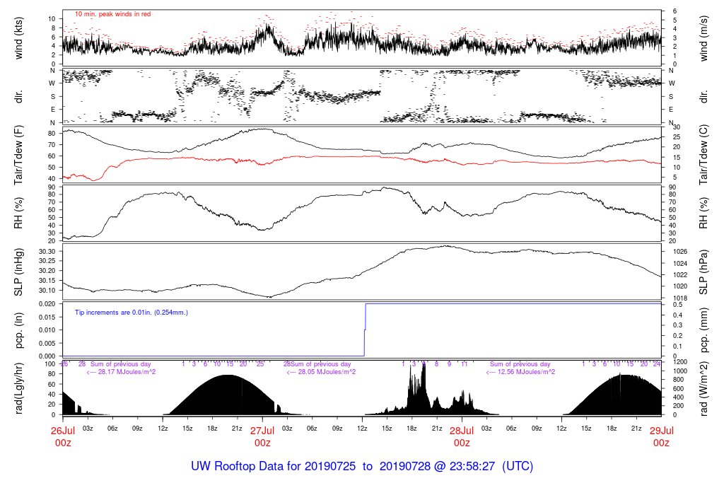
Task: Click the '03z' tick right after 26Jul
Action: [x=88, y=429]
